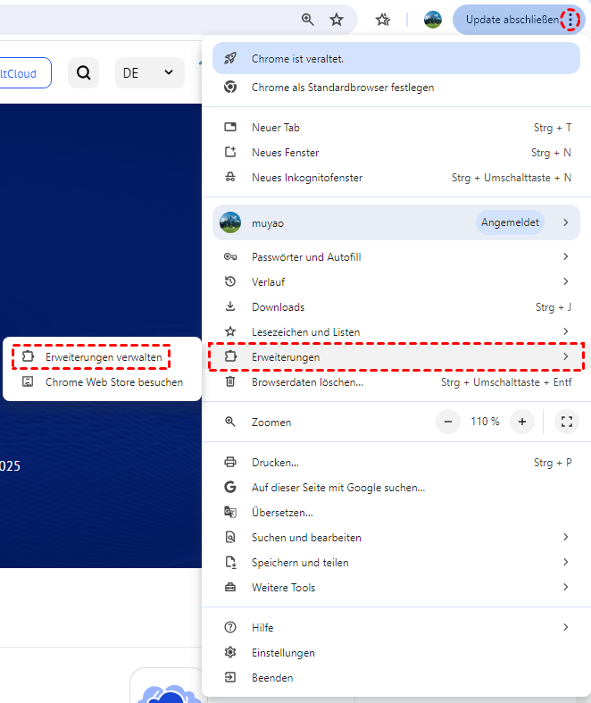Click the Neues Fenster icon
Screen dimensions: 591x703
(x=230, y=152)
